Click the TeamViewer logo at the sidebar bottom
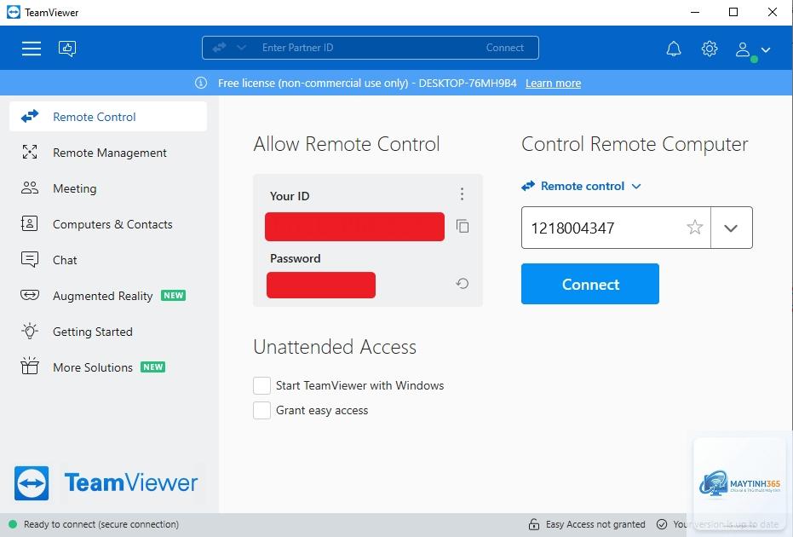 [x=106, y=482]
